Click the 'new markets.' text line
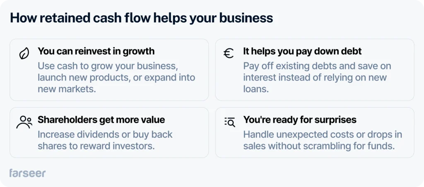Image resolution: width=424 pixels, height=187 pixels. pos(67,89)
